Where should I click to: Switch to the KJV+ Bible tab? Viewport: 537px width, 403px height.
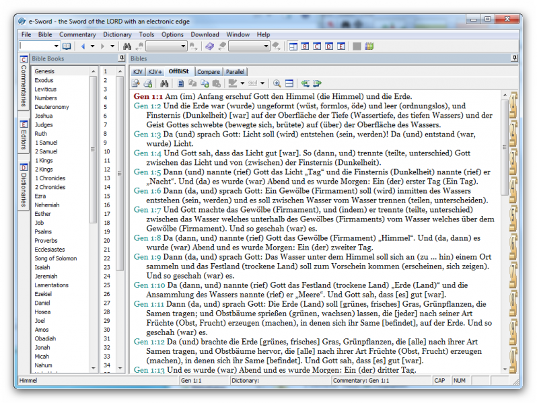[x=155, y=71]
